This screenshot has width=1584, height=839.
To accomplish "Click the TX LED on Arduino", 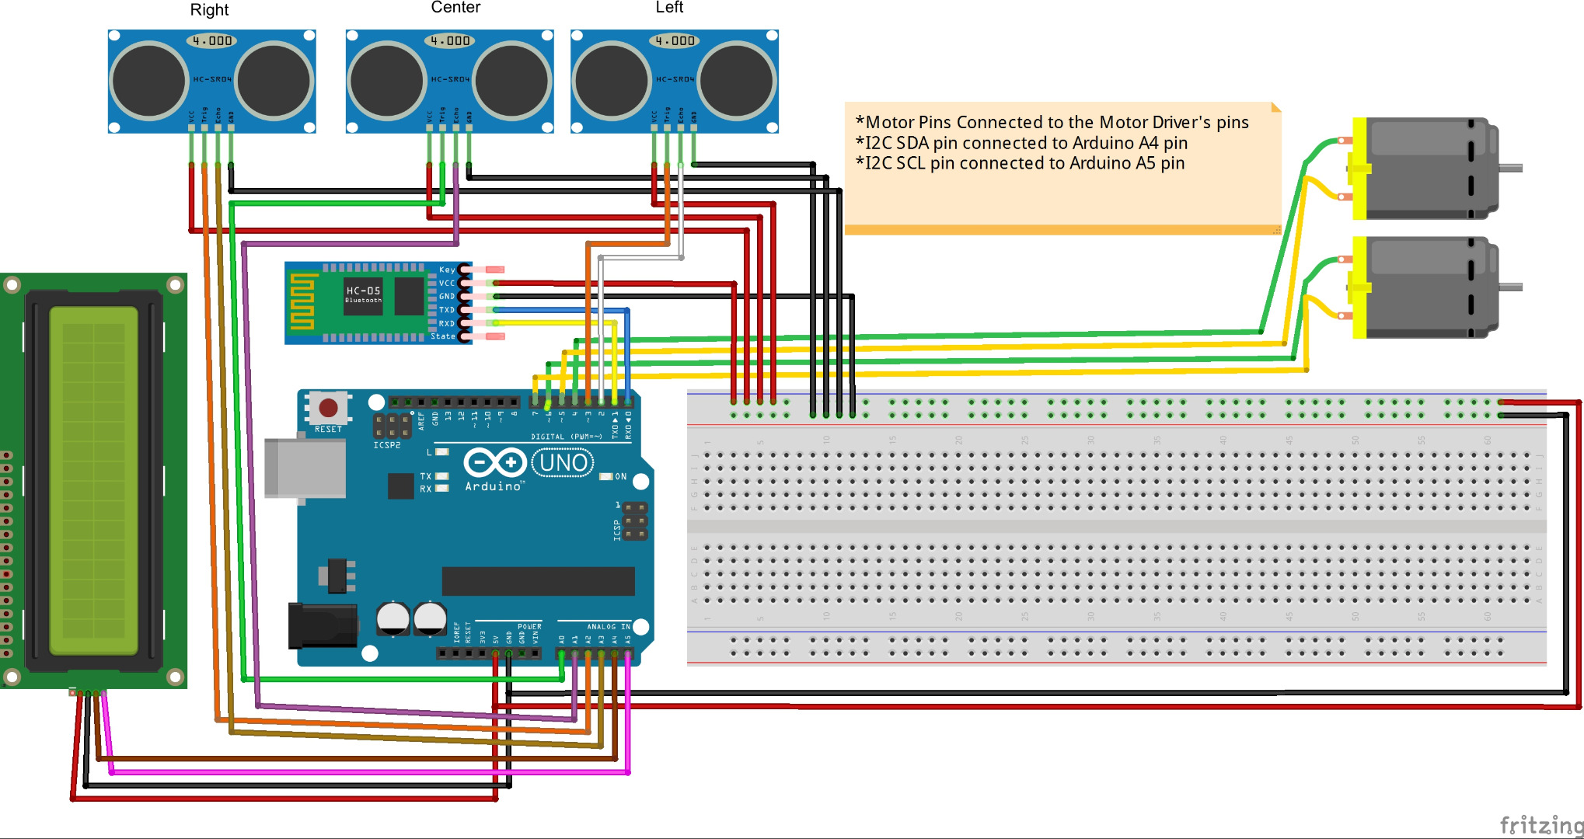I will click(x=441, y=476).
